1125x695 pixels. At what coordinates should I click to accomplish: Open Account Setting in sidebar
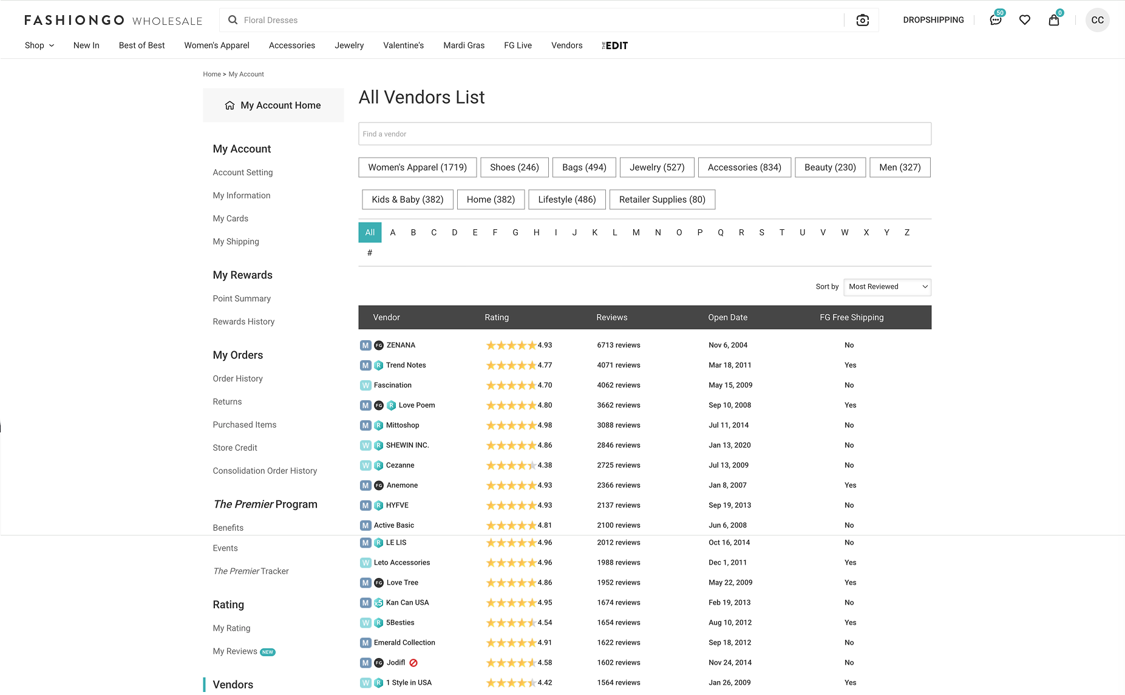point(243,173)
